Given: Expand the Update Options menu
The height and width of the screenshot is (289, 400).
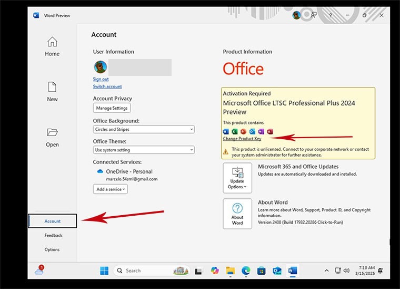Looking at the screenshot, I should (237, 178).
